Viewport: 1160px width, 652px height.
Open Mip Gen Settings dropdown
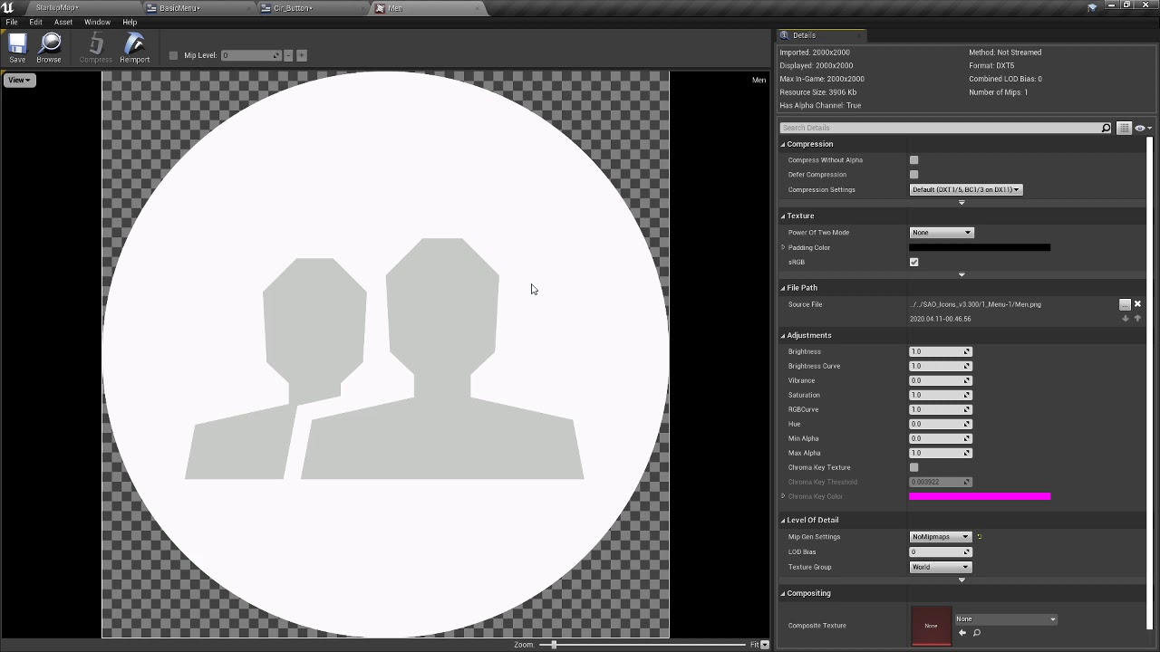[941, 537]
